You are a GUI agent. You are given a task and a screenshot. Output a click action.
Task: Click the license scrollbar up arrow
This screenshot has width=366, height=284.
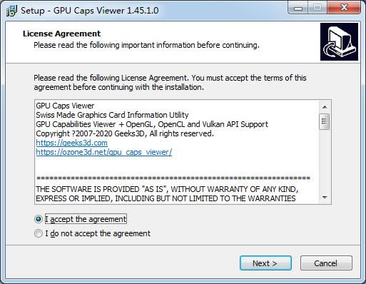pos(325,107)
